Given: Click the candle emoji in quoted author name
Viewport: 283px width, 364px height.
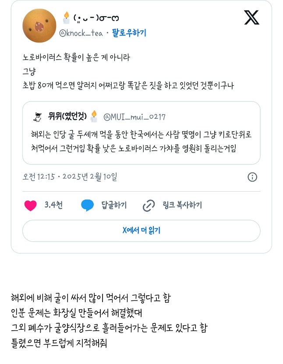Looking at the screenshot, I should pos(94,116).
